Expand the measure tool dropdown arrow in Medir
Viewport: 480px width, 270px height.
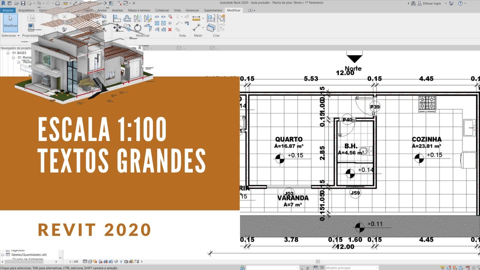tap(203, 27)
